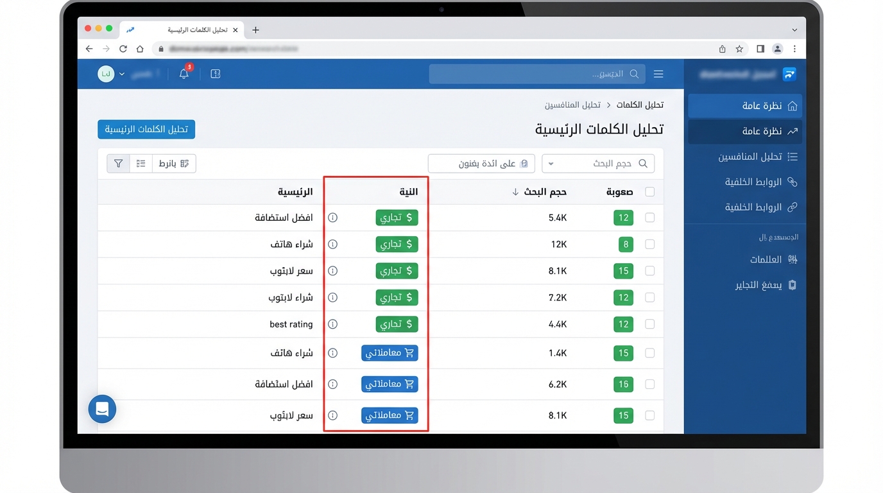The image size is (883, 493).
Task: Click the hamburger menu icon
Action: click(658, 74)
